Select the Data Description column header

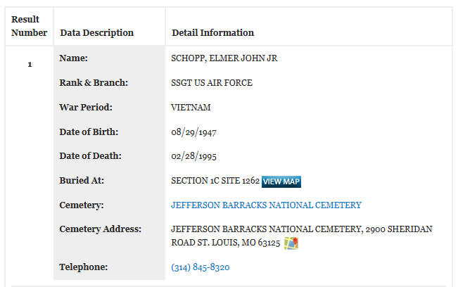96,32
